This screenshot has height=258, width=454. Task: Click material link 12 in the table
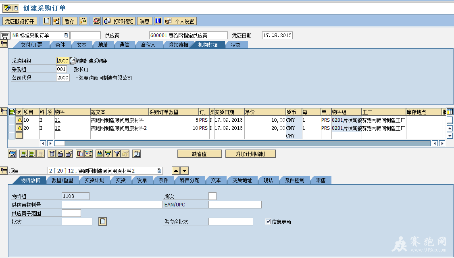(x=57, y=128)
